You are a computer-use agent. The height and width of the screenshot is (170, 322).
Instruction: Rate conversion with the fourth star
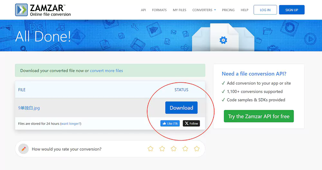point(185,149)
